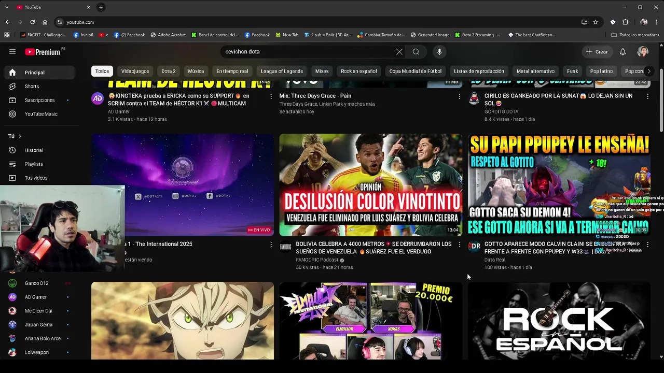Image resolution: width=664 pixels, height=373 pixels.
Task: Open the browser extensions puzzle icon
Action: [x=626, y=22]
